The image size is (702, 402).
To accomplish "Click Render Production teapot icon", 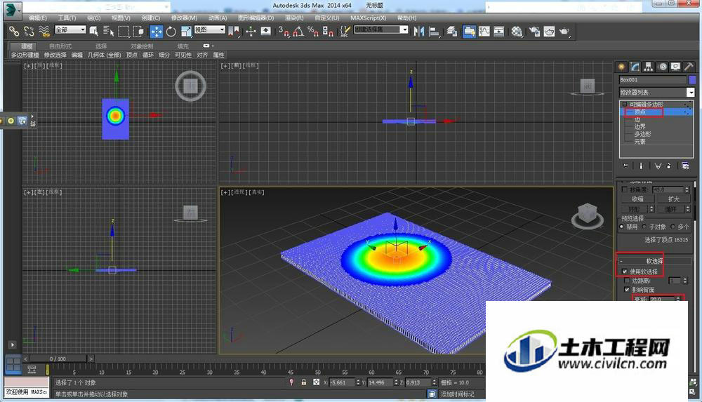I will [564, 31].
